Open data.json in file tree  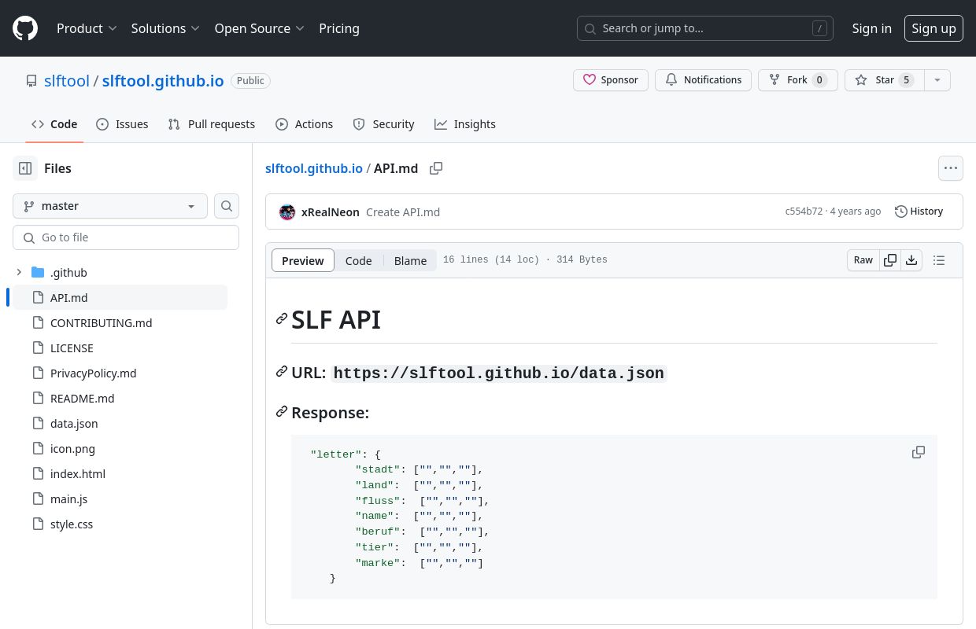[120, 424]
